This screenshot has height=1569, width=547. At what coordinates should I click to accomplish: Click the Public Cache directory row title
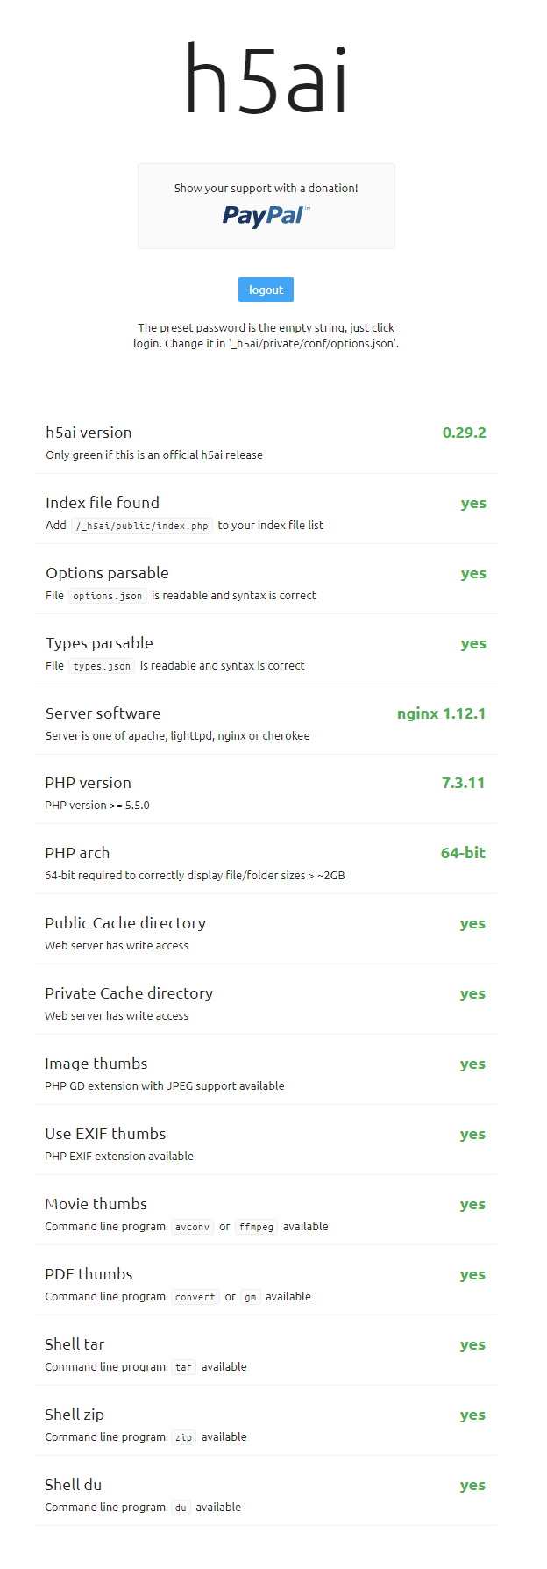click(x=125, y=923)
